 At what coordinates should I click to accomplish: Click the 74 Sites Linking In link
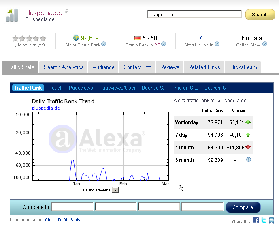[x=202, y=38]
